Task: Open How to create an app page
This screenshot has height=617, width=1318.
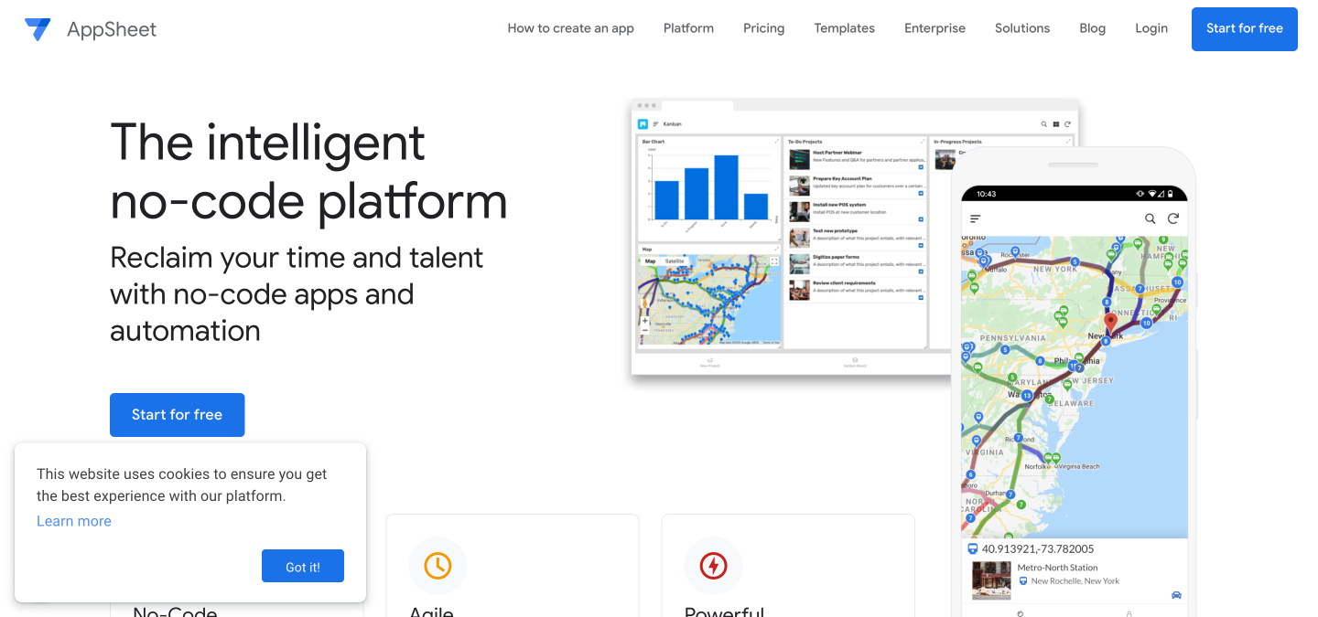Action: (x=571, y=28)
